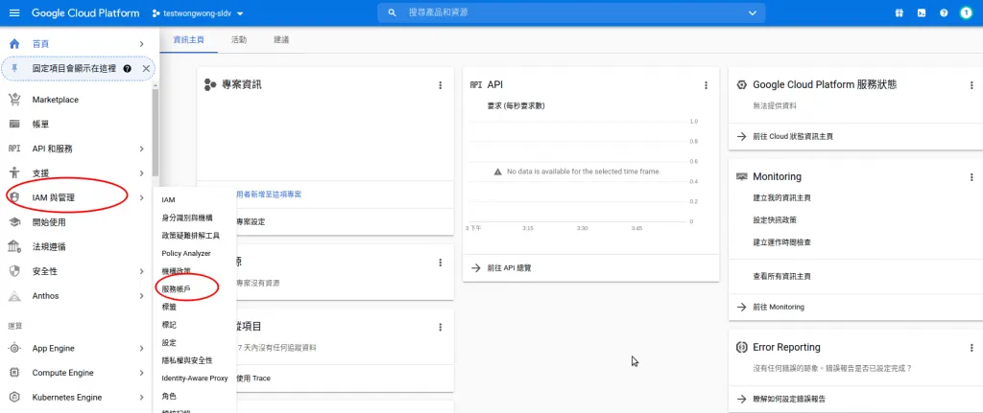Select 設定 in the IAM submenu
Image resolution: width=983 pixels, height=413 pixels.
tap(169, 343)
